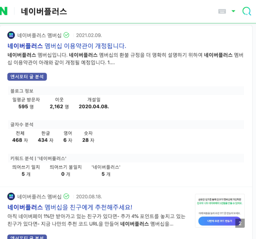Screen dimensions: 256x239
Task: Click the search magnifier icon
Action: coord(247,11)
